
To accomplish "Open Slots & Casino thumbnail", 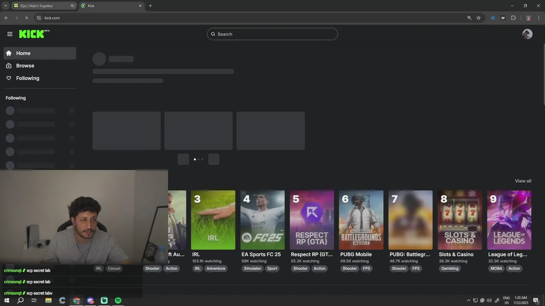I will [x=460, y=220].
